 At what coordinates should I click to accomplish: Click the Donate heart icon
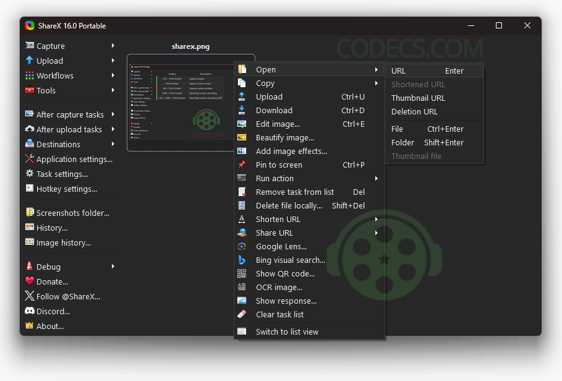click(30, 281)
